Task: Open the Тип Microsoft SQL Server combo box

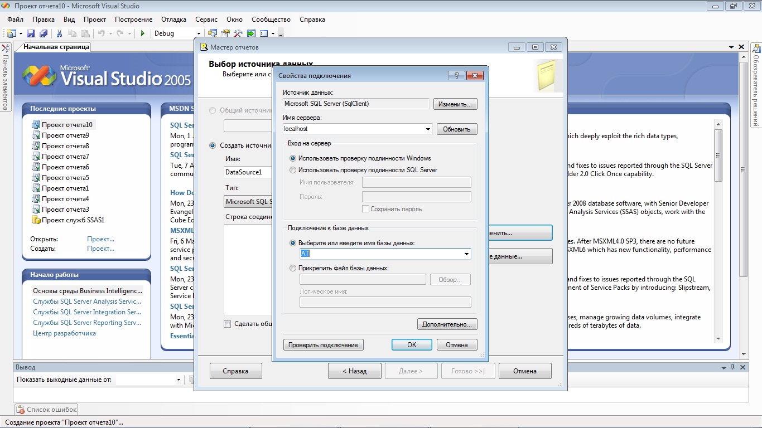Action: [x=248, y=202]
